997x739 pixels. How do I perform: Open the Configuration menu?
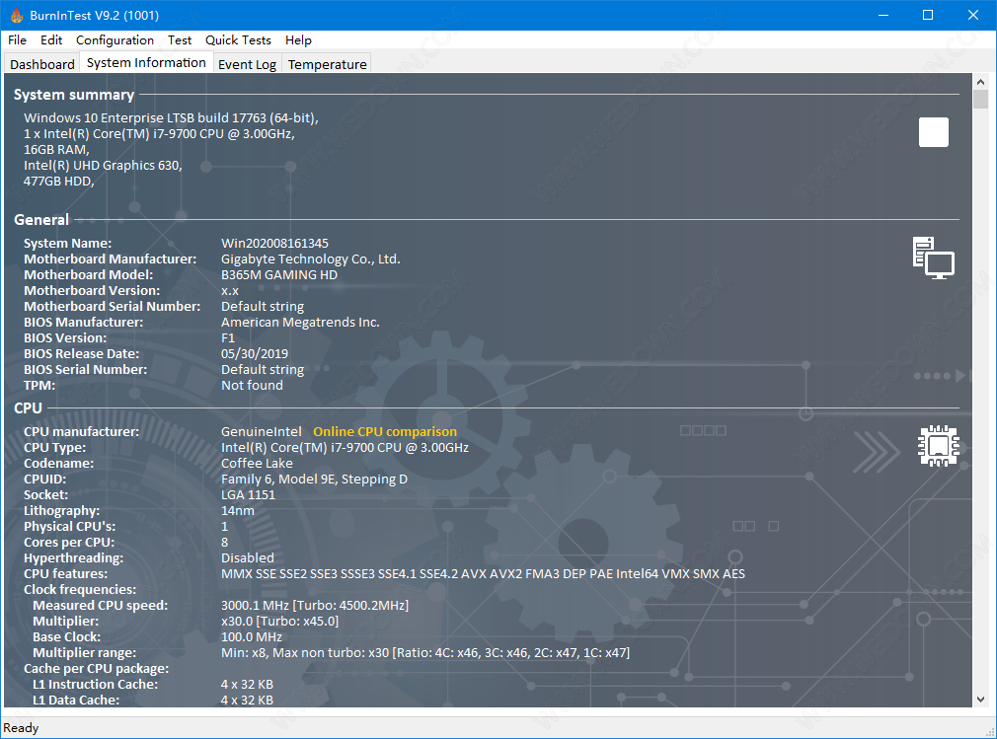(x=115, y=40)
